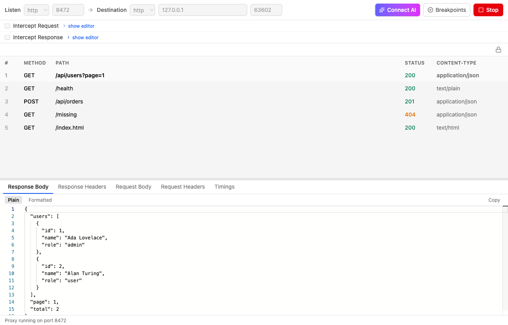Click the "role": "admin" line

[63, 245]
